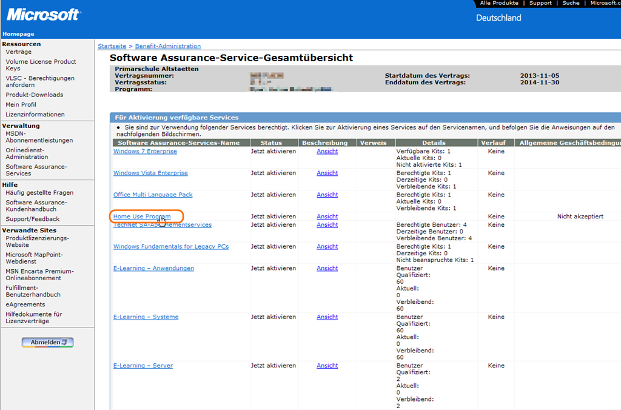
Task: Open Suche in top menu bar
Action: click(571, 3)
